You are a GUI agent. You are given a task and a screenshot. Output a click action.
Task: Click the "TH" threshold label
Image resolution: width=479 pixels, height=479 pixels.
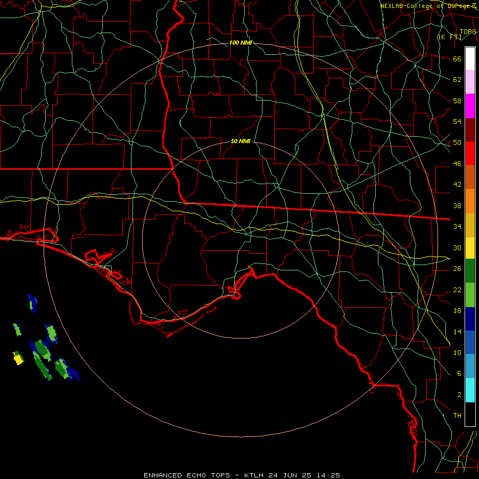pyautogui.click(x=457, y=416)
